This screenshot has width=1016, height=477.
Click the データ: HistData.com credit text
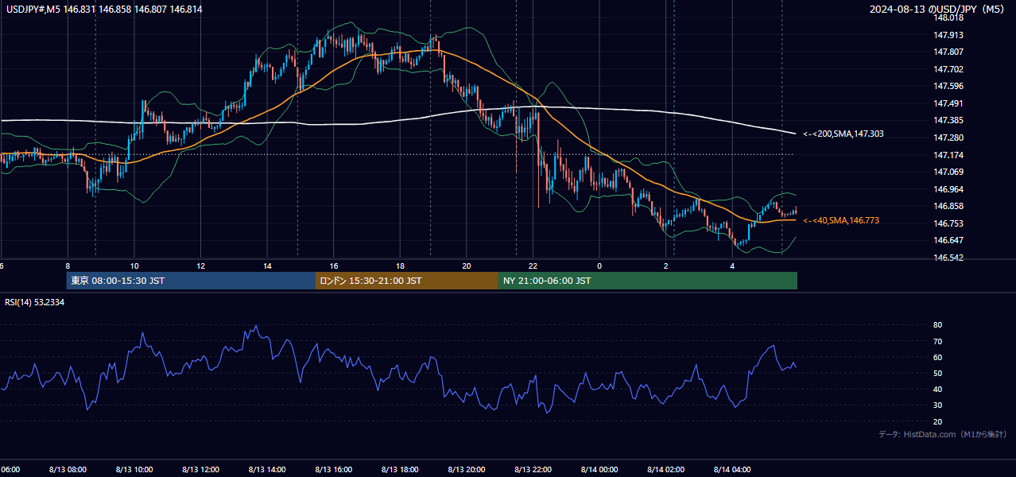[943, 435]
